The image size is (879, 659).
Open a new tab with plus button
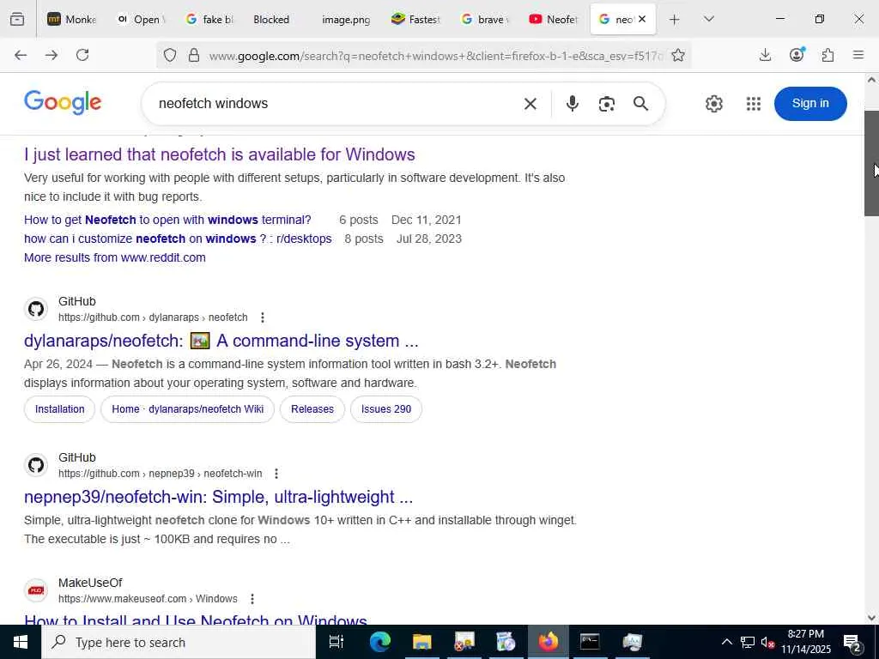(675, 19)
